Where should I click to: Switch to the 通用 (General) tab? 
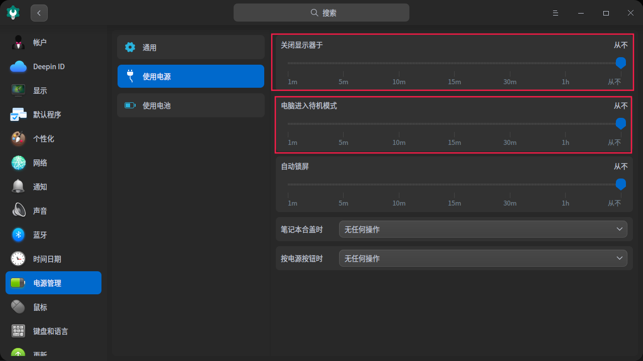pyautogui.click(x=191, y=47)
